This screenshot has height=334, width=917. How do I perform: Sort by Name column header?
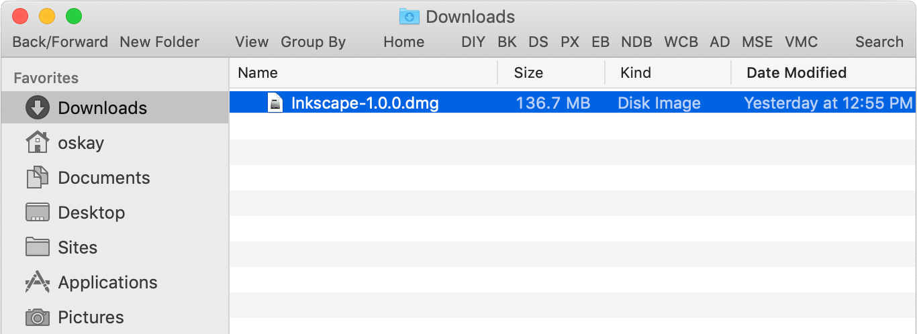coord(258,72)
